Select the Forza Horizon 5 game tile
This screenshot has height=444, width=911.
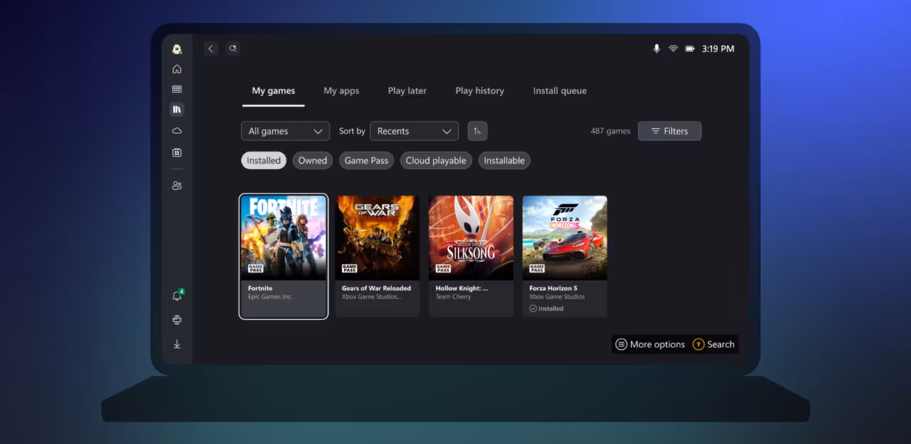[564, 255]
